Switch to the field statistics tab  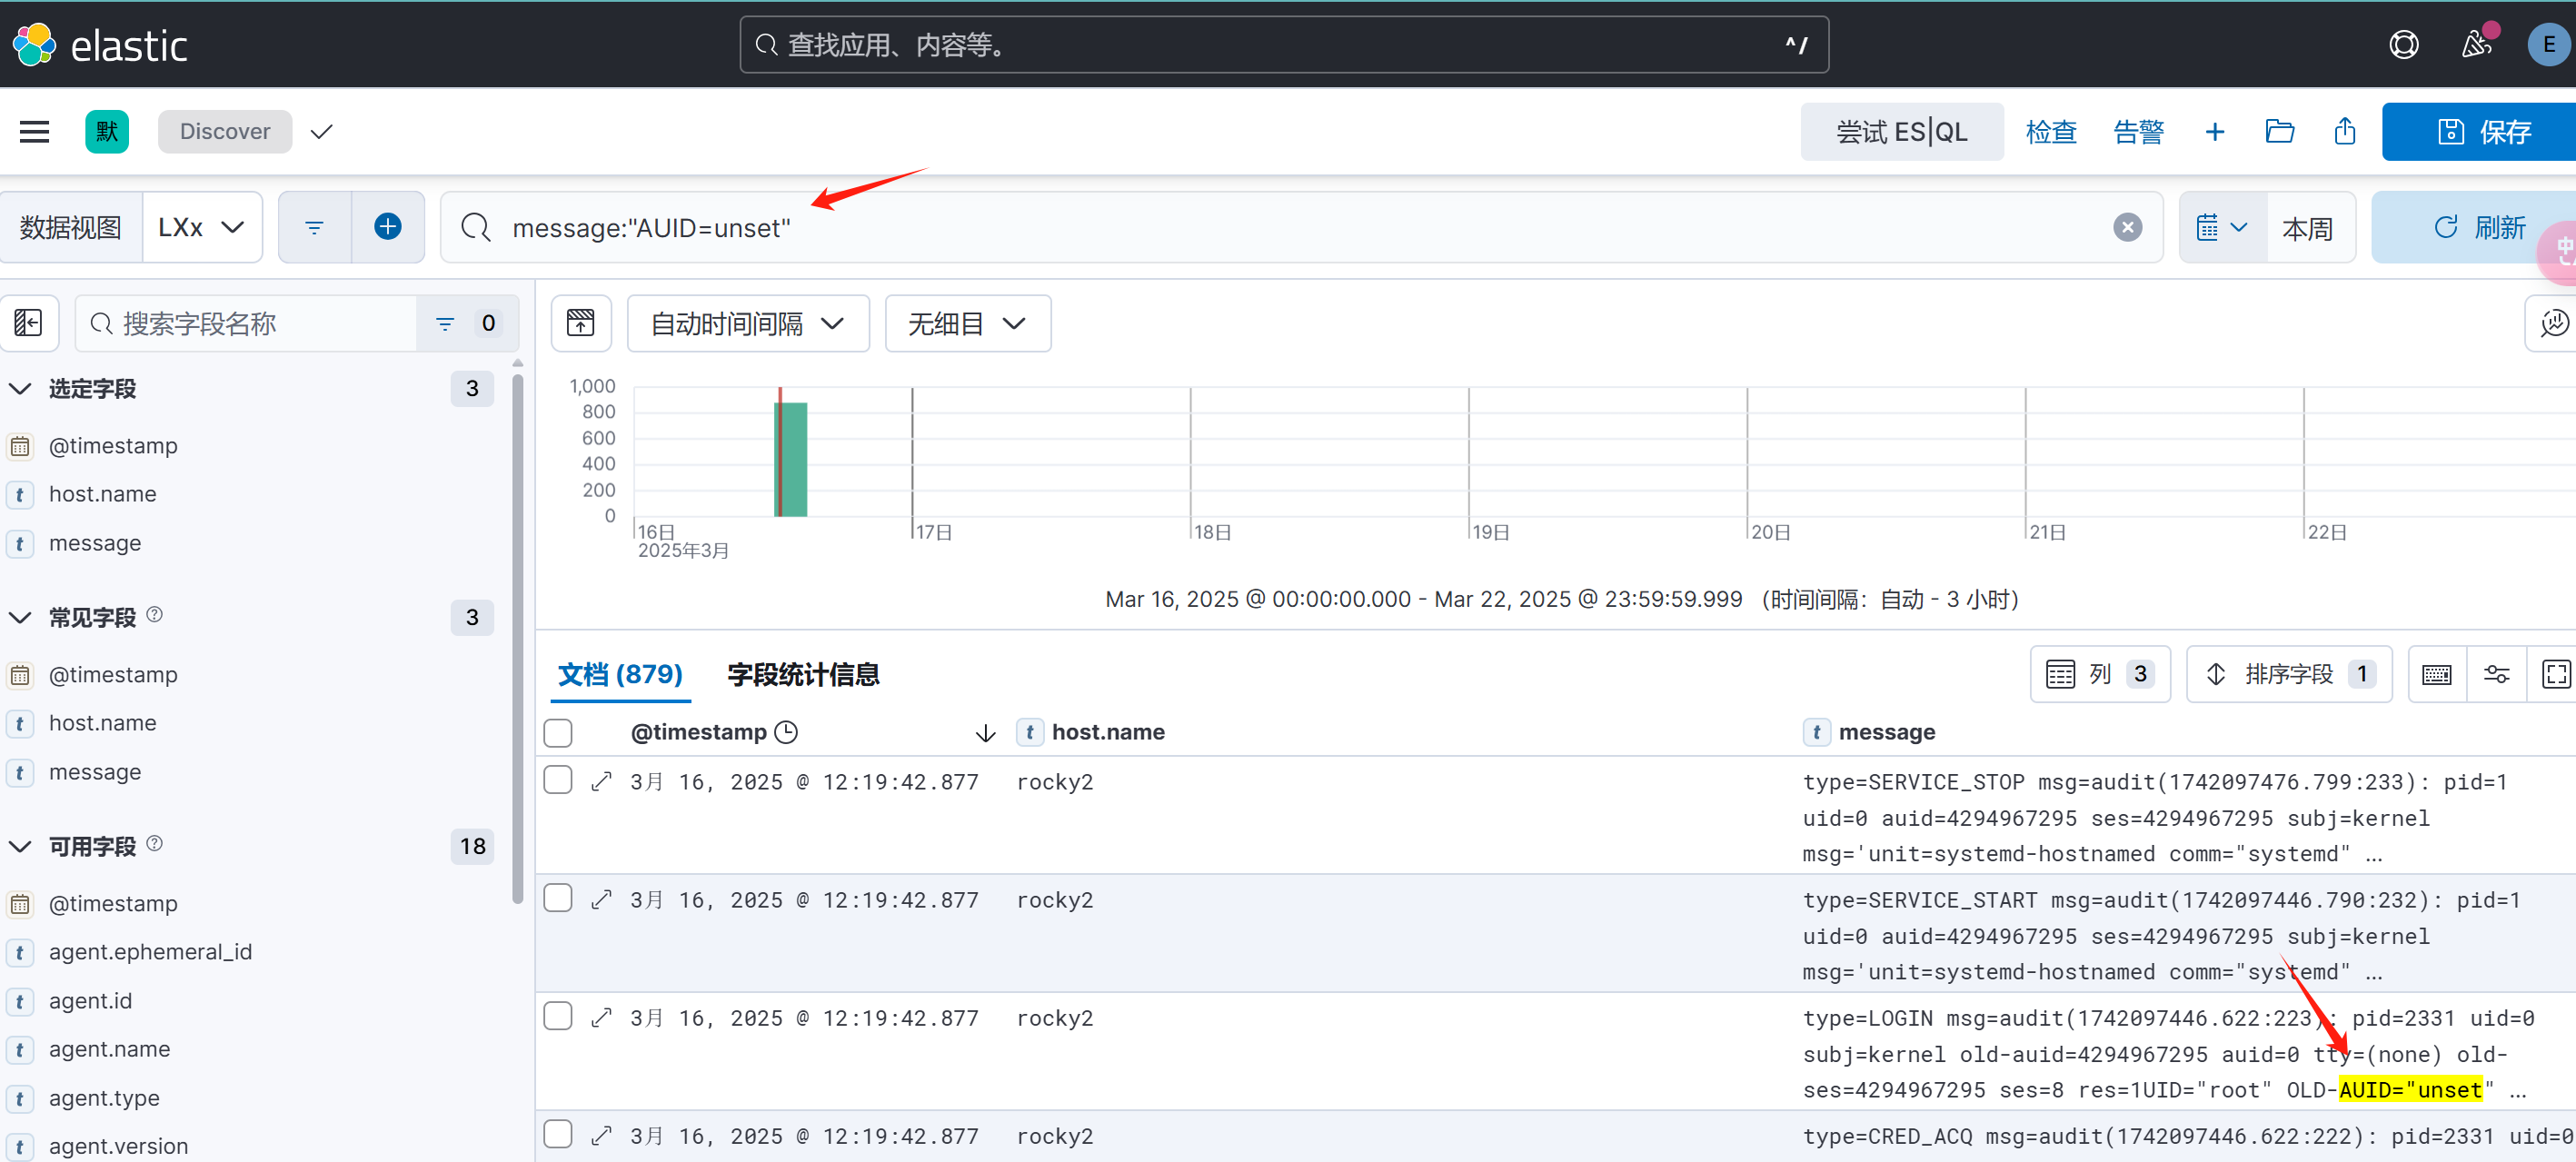click(x=802, y=674)
